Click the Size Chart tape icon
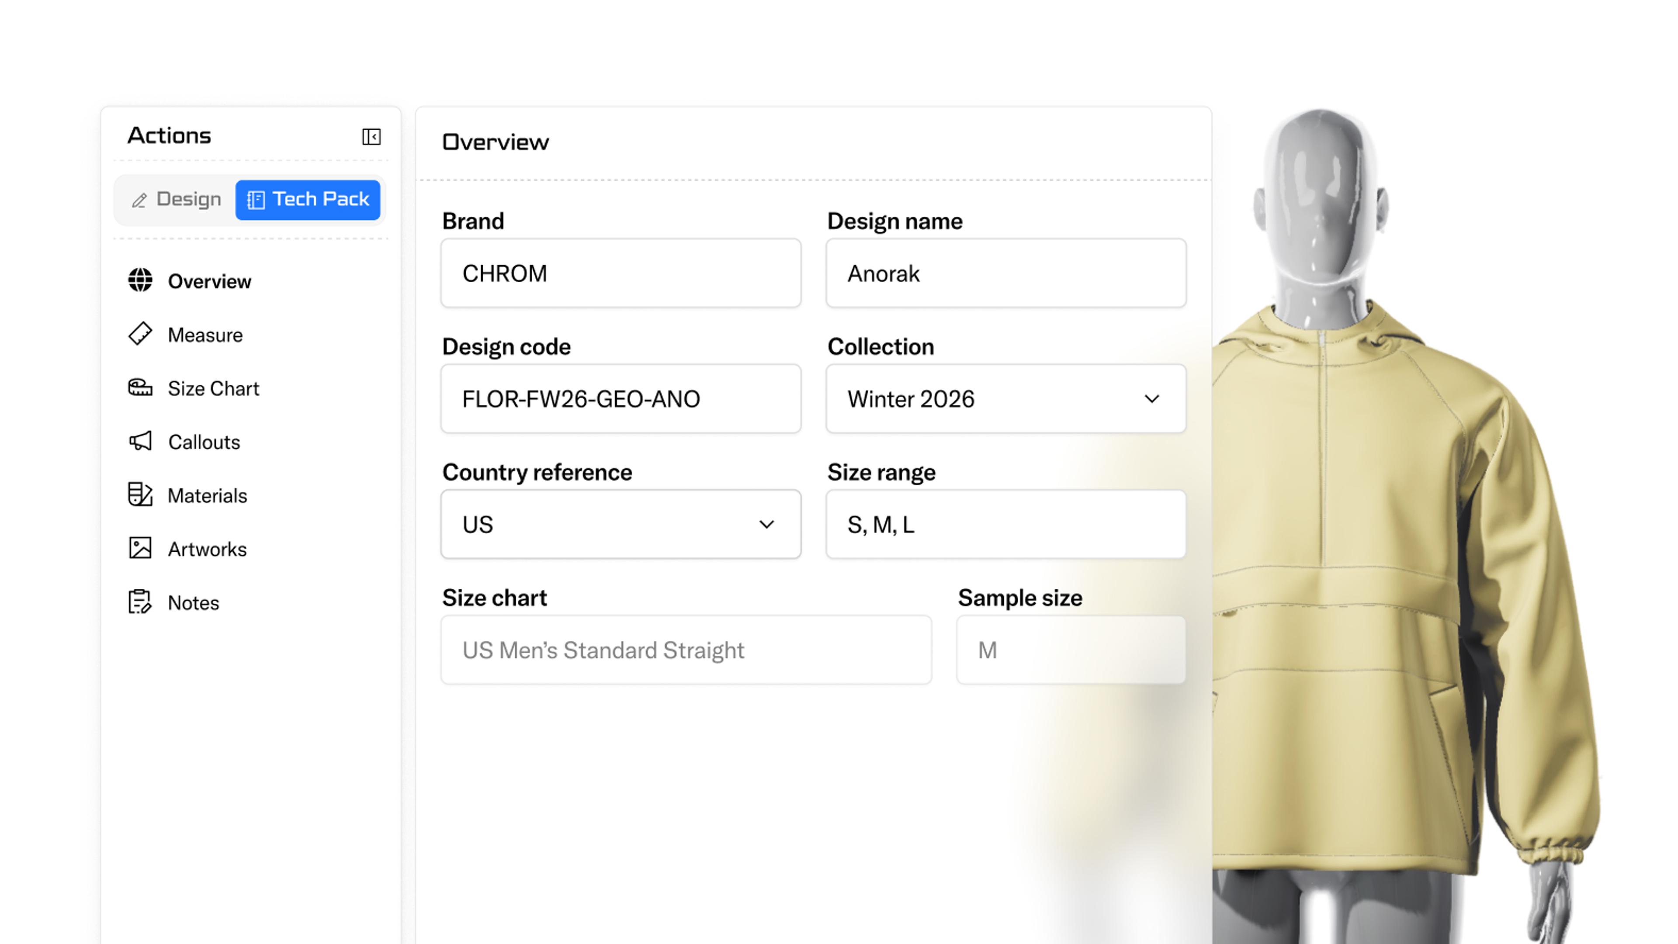 (140, 388)
